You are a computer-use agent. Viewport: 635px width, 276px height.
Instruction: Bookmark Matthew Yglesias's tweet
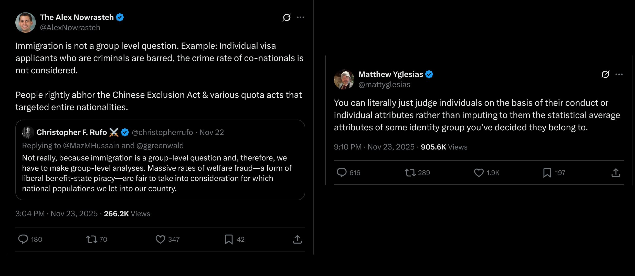pyautogui.click(x=547, y=172)
